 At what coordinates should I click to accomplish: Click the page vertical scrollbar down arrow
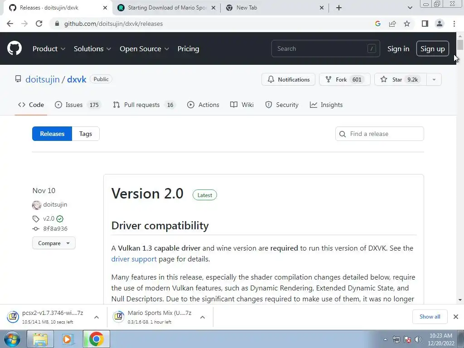(x=460, y=300)
